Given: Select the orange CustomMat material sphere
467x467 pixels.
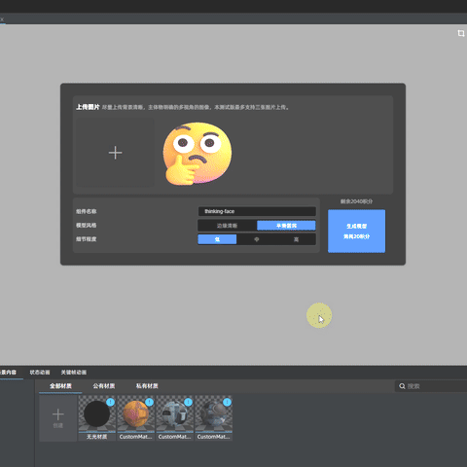Looking at the screenshot, I should [135, 413].
